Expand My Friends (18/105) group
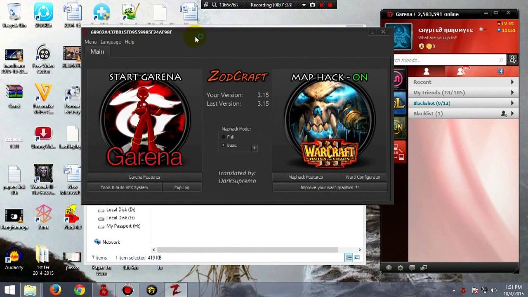The width and height of the screenshot is (528, 297). tap(464, 92)
